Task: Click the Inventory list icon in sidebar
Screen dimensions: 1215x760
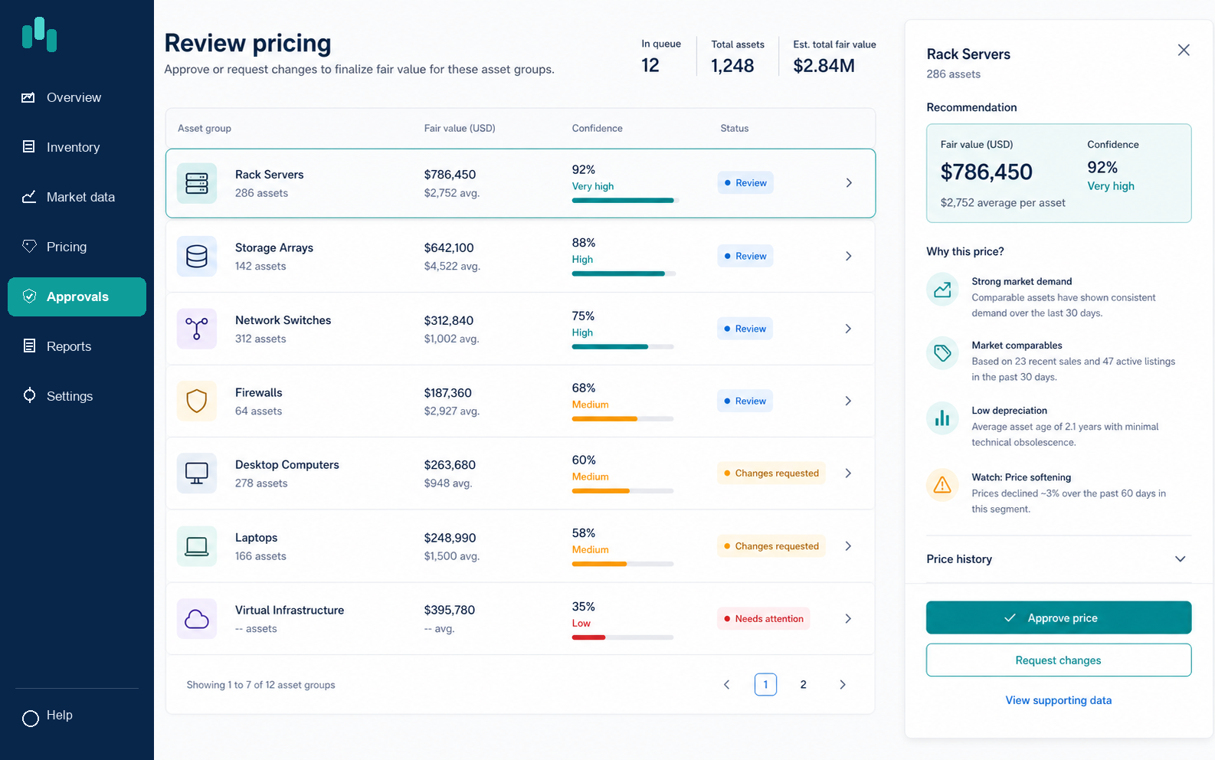Action: [28, 146]
